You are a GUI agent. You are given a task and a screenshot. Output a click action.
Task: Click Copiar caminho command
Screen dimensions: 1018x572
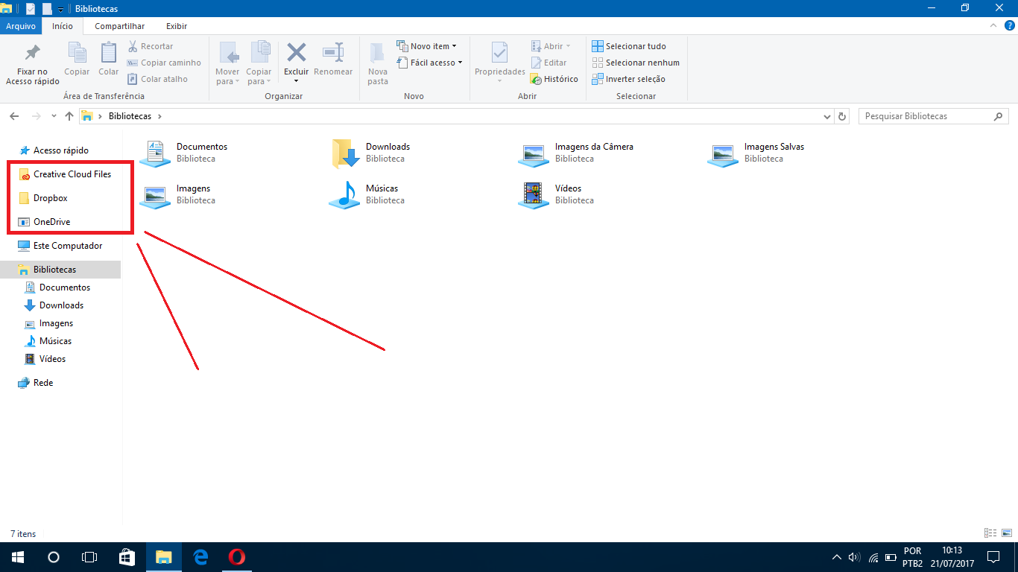coord(164,63)
